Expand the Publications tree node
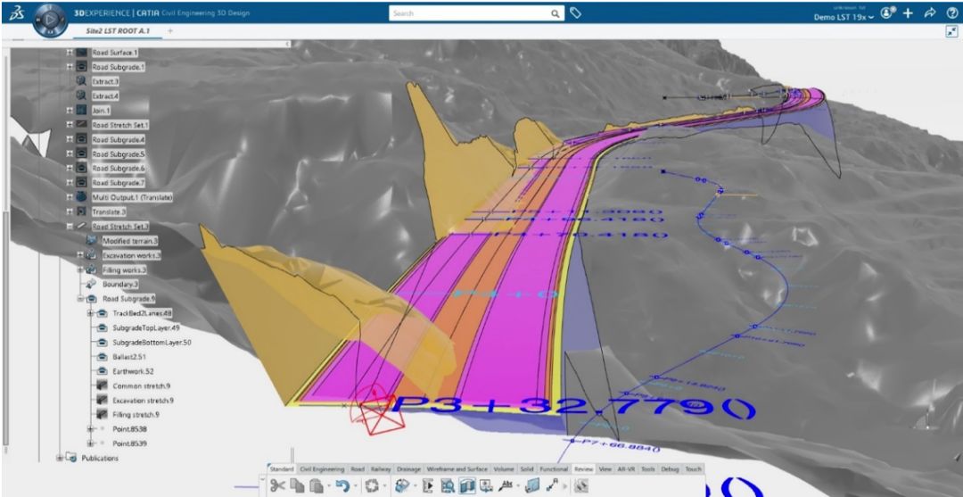Viewport: 963px width, 497px height. [61, 458]
